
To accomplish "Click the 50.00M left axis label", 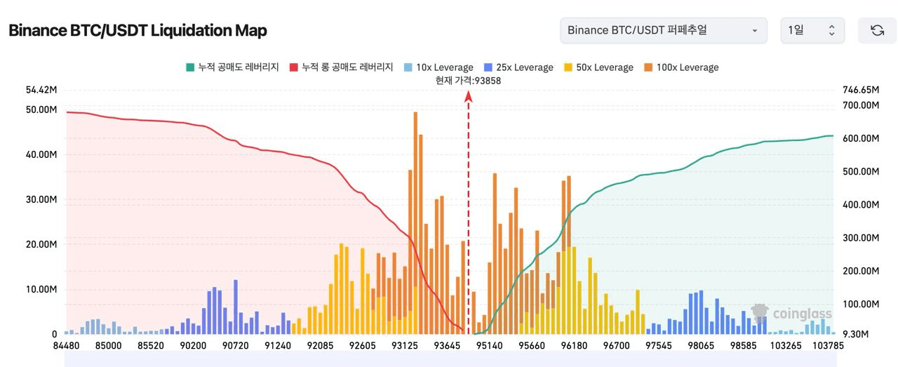I will tap(41, 109).
